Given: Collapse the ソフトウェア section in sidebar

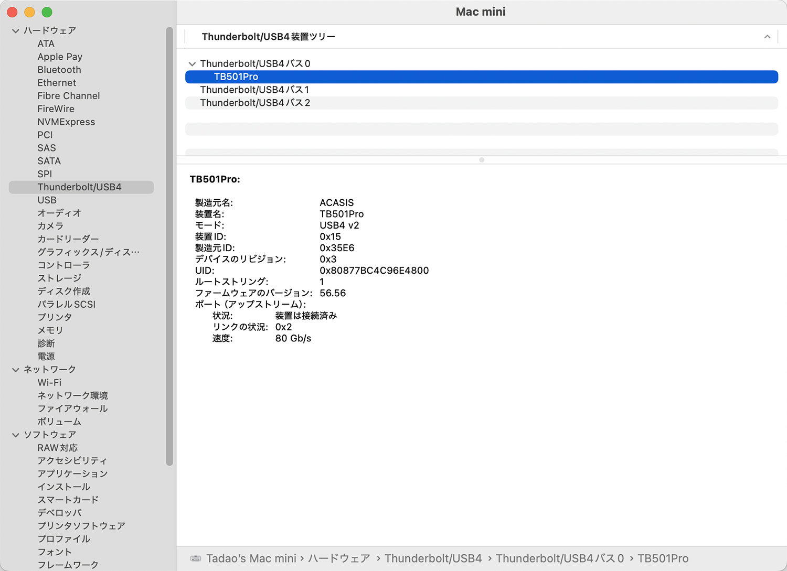Looking at the screenshot, I should click(x=16, y=435).
